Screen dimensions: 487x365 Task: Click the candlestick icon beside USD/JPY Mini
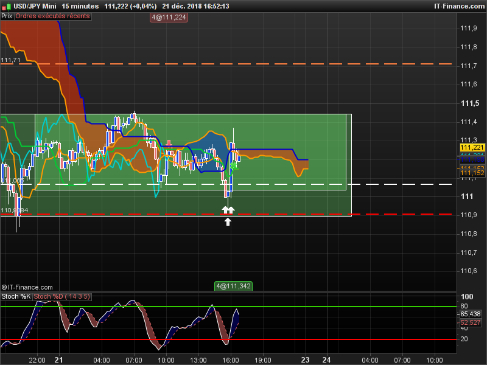(6, 6)
